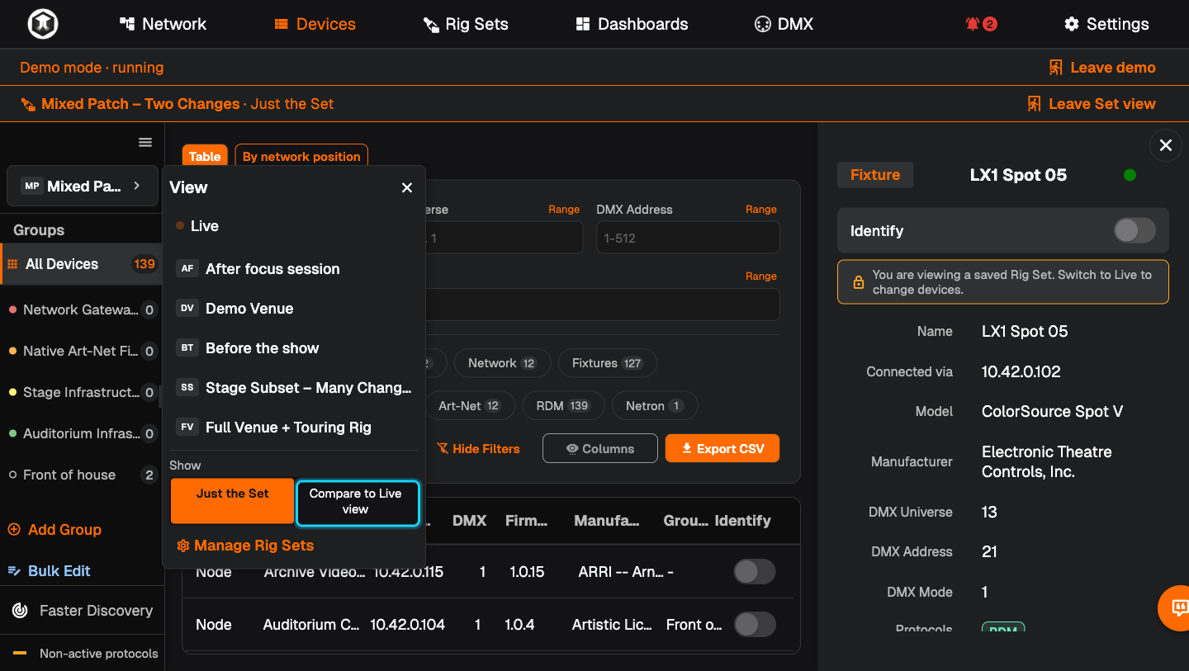Viewport: 1189px width, 671px height.
Task: Click the SS badge icon for Stage Subset
Action: tap(187, 388)
